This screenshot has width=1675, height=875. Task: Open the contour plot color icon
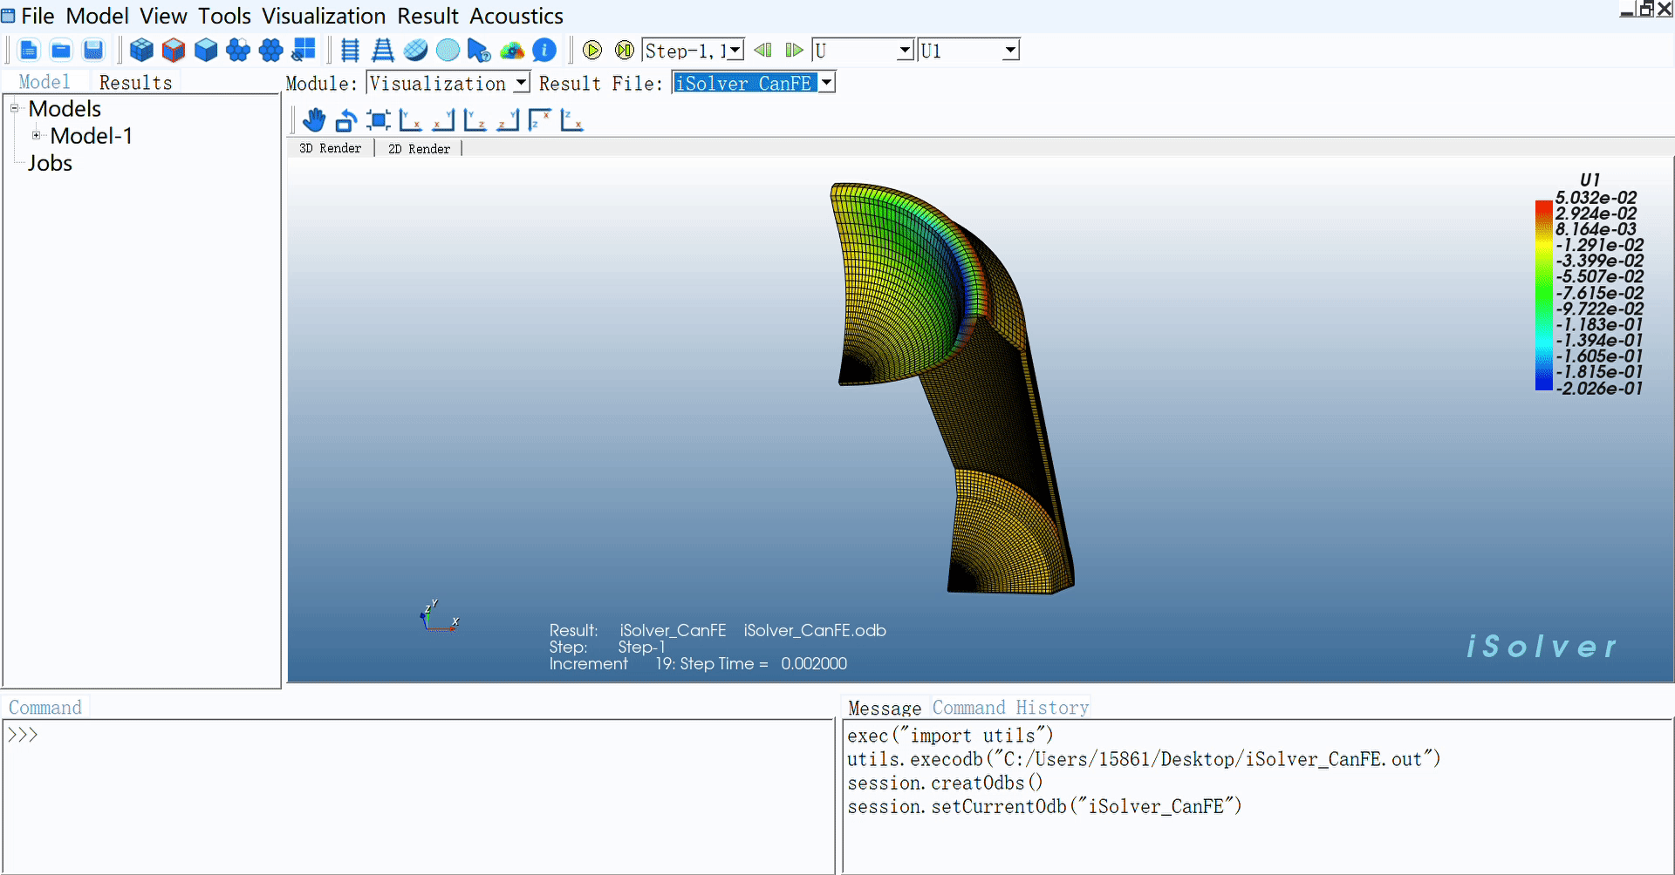click(512, 51)
